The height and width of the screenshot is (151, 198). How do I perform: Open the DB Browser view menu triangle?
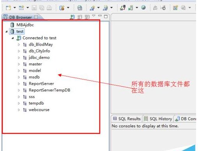coord(94,16)
